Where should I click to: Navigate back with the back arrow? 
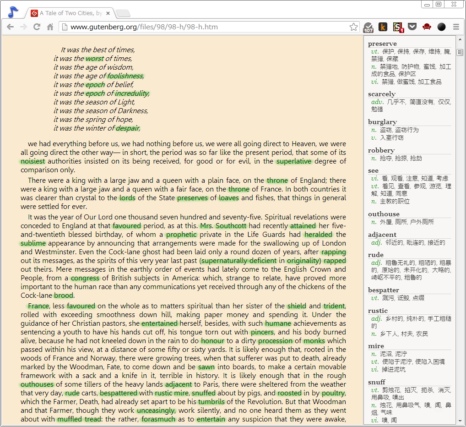pyautogui.click(x=11, y=27)
